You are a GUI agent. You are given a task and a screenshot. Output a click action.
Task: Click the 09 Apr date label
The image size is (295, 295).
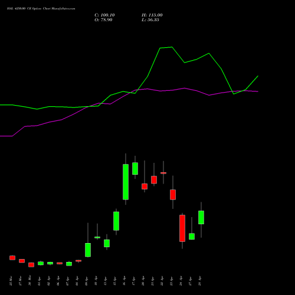pyautogui.click(x=87, y=281)
